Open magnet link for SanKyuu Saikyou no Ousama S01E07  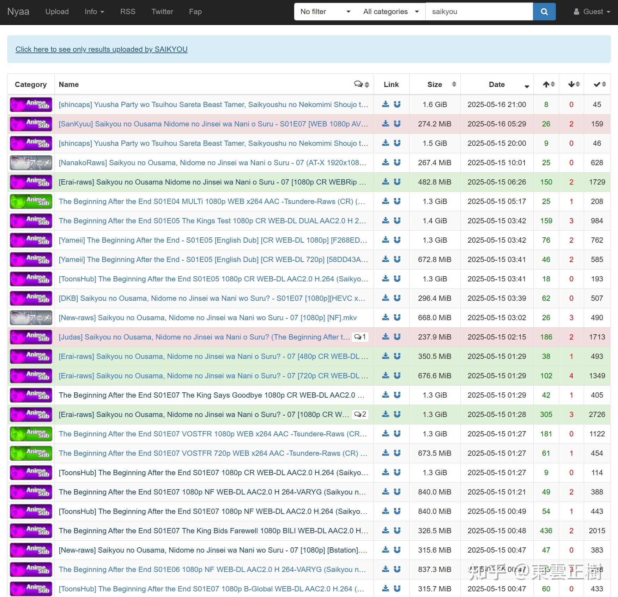pos(397,124)
